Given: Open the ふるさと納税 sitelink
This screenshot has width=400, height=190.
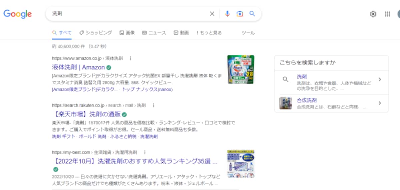Looking at the screenshot, I should 123,137.
